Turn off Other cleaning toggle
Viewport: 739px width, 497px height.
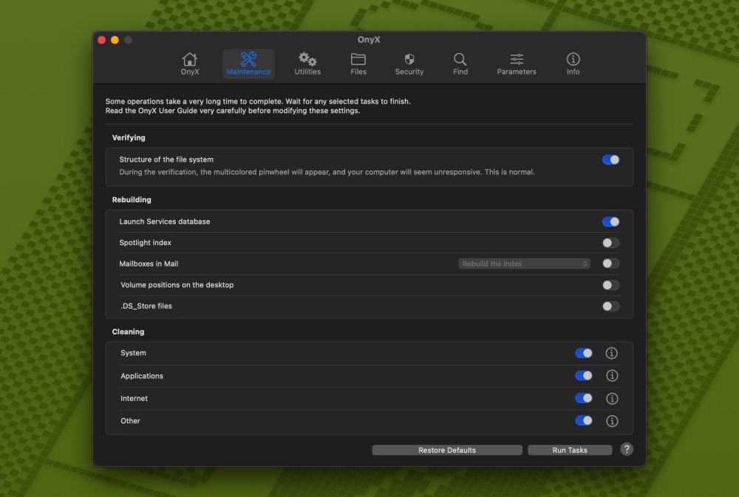(584, 420)
